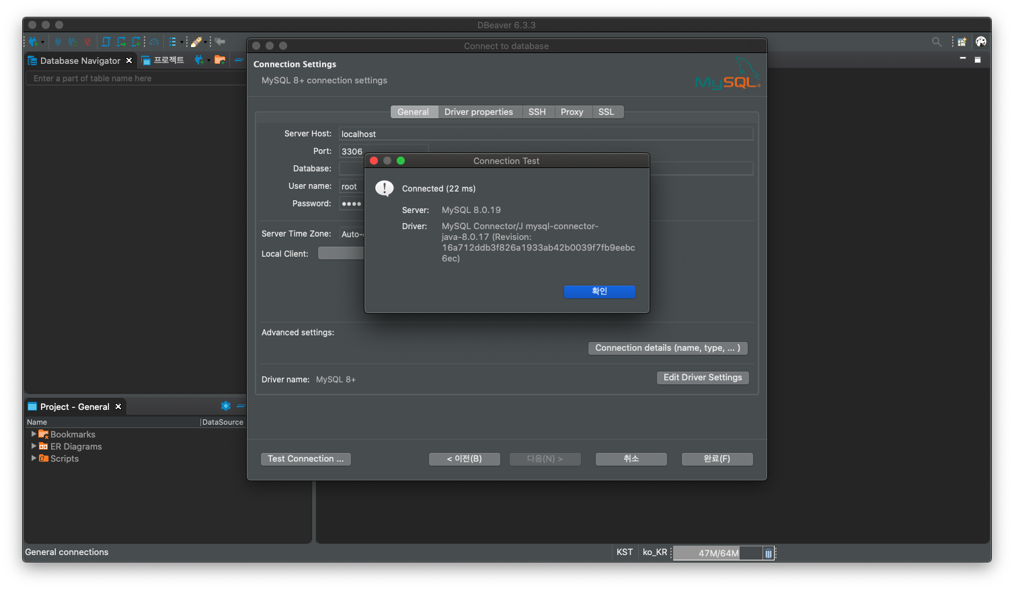Click the memory heap bar showing 47M/64M
Image resolution: width=1014 pixels, height=590 pixels.
click(717, 553)
